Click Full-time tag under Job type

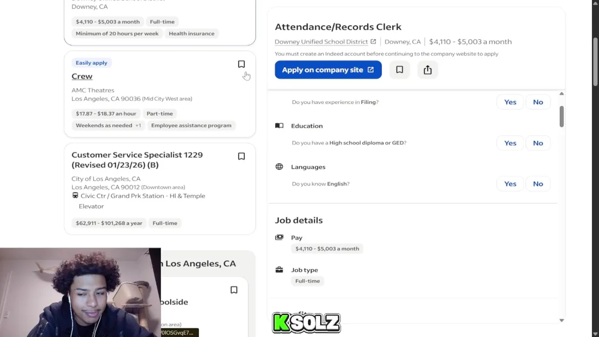tap(307, 281)
